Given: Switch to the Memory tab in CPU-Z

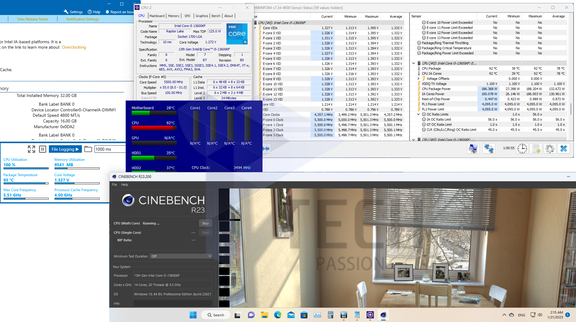Looking at the screenshot, I should (x=173, y=16).
